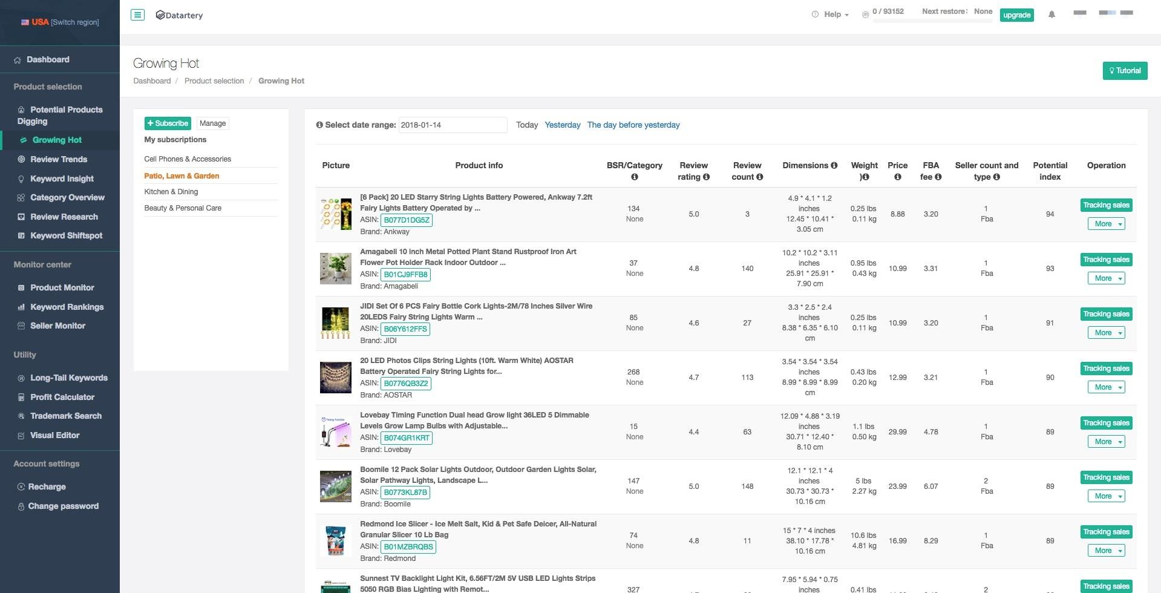Image resolution: width=1161 pixels, height=593 pixels.
Task: Click the Price column info icon
Action: 898,177
